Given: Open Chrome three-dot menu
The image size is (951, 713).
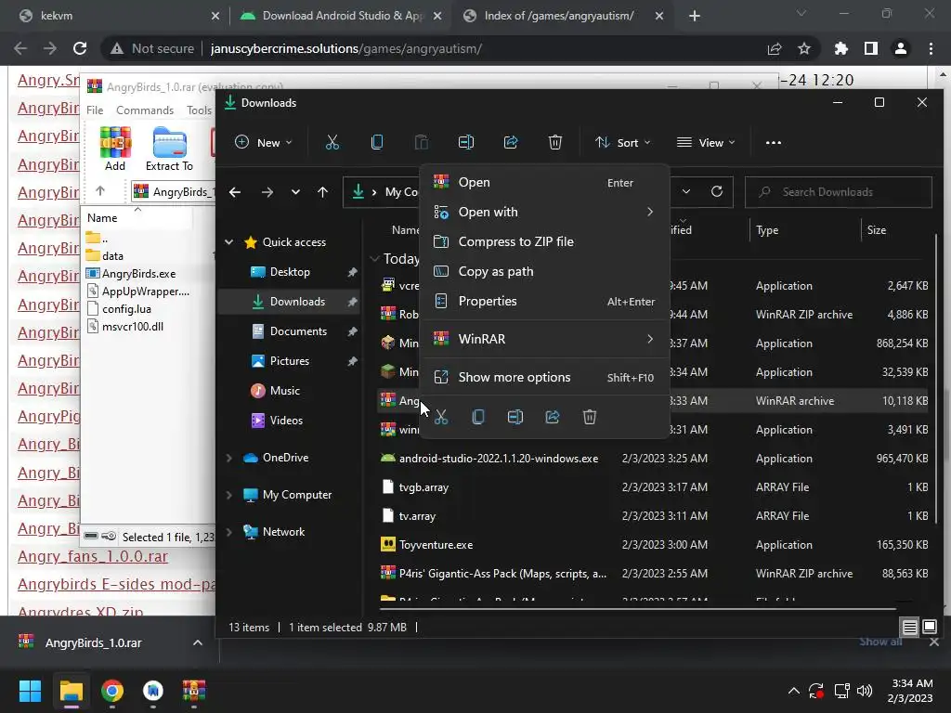Looking at the screenshot, I should pos(931,48).
